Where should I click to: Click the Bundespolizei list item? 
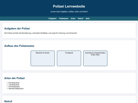click(x=14, y=83)
